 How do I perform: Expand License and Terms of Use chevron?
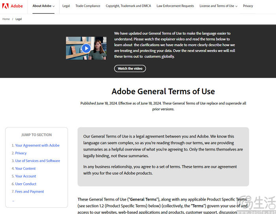[x=236, y=6]
